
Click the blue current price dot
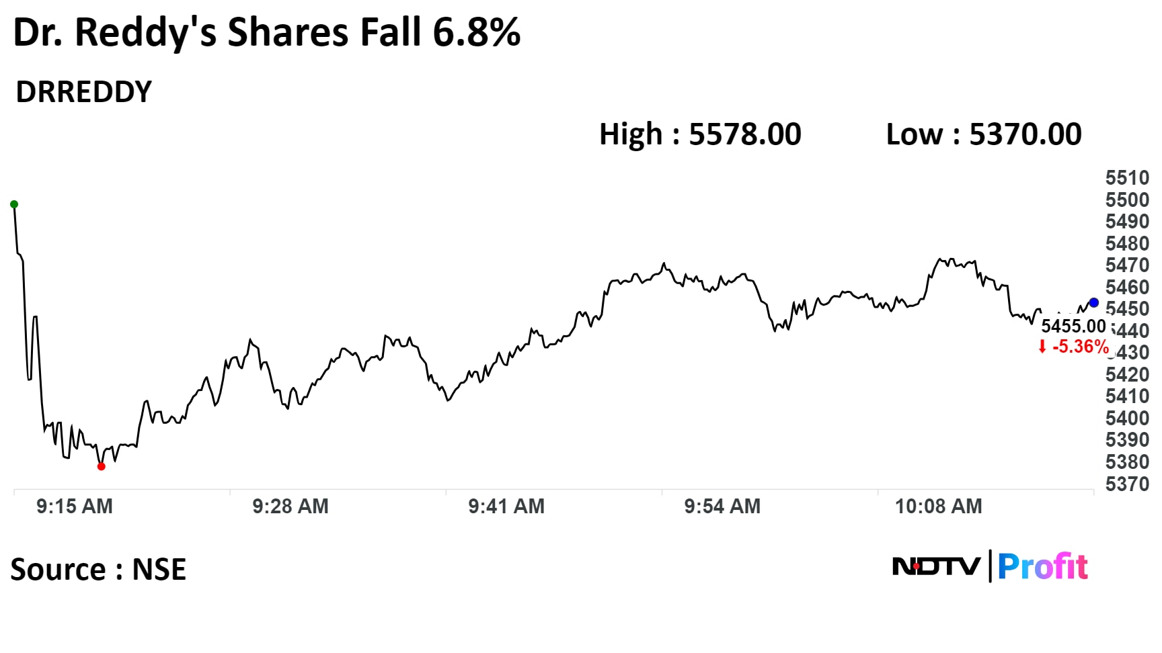pyautogui.click(x=1093, y=303)
